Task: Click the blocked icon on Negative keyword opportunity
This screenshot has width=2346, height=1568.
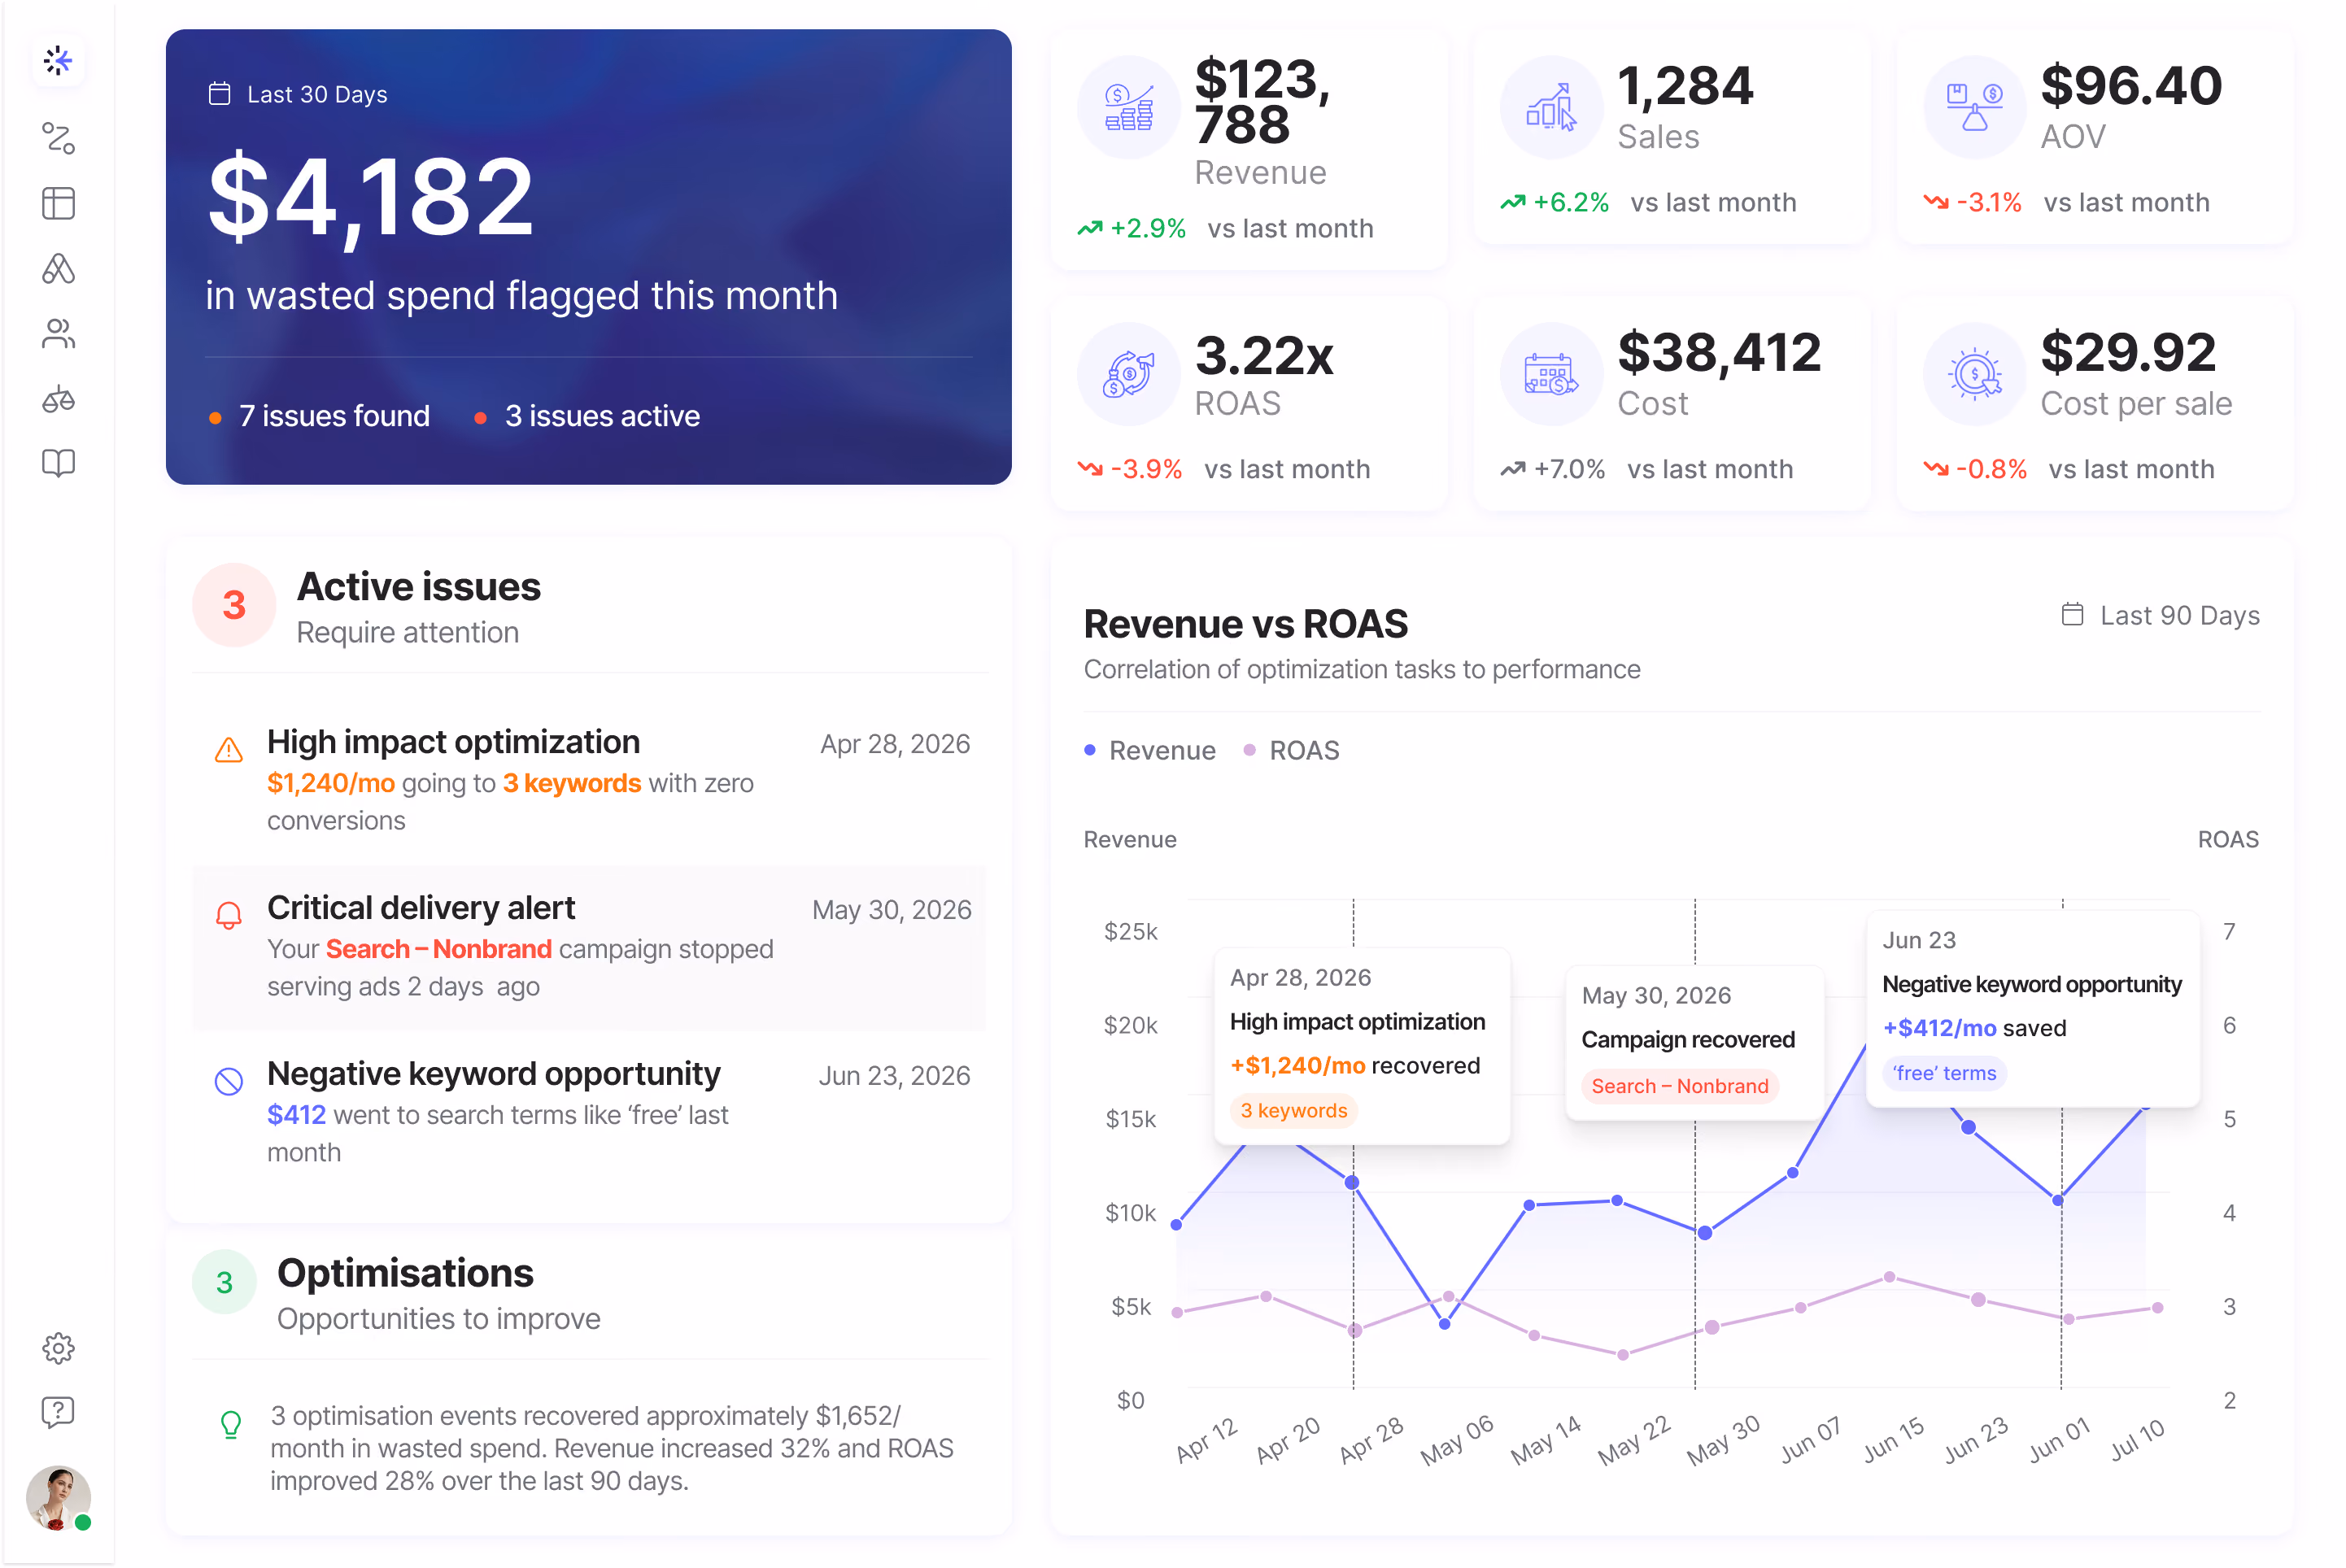Action: [x=229, y=1081]
